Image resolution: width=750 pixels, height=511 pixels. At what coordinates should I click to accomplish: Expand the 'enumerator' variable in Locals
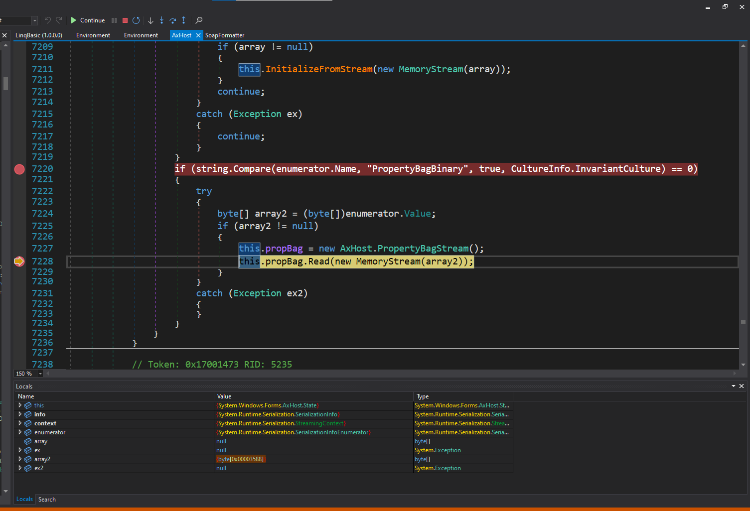click(x=20, y=432)
